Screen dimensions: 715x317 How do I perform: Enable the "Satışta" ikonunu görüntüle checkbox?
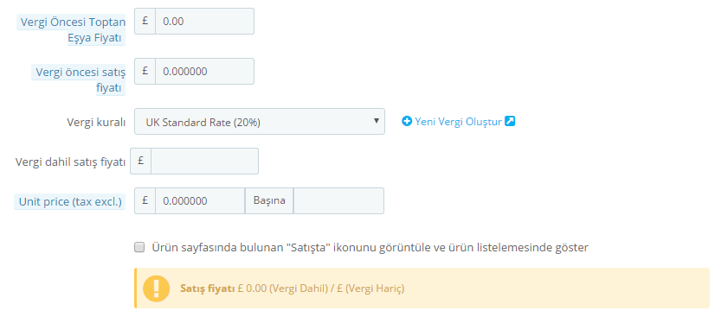tap(139, 247)
